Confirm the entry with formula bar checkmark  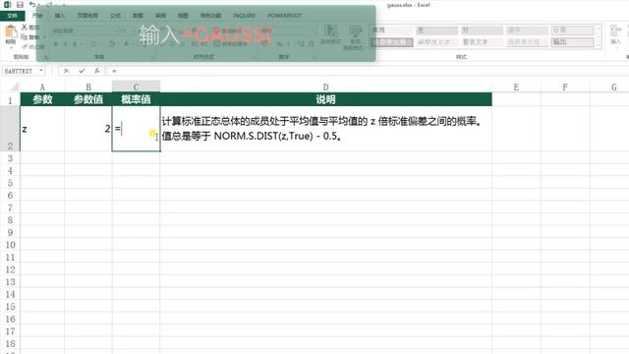(82, 71)
